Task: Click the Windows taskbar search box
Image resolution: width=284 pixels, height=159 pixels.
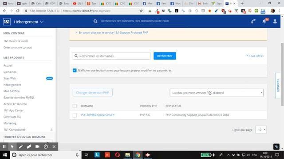Action: [x=45, y=155]
